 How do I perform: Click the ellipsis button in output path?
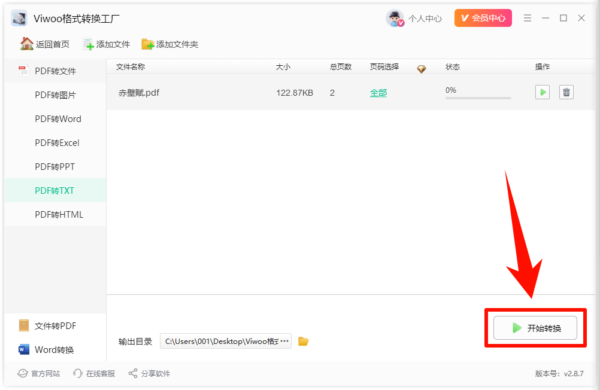click(284, 341)
